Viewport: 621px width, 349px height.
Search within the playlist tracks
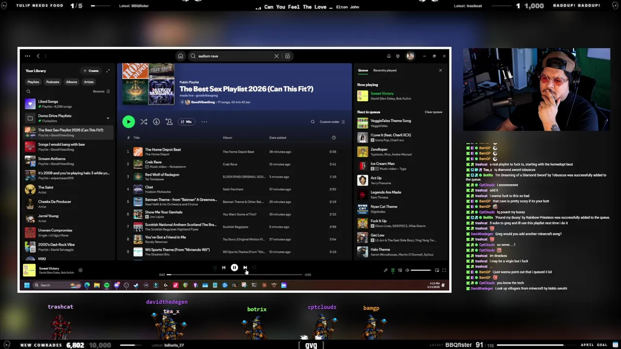[312, 122]
